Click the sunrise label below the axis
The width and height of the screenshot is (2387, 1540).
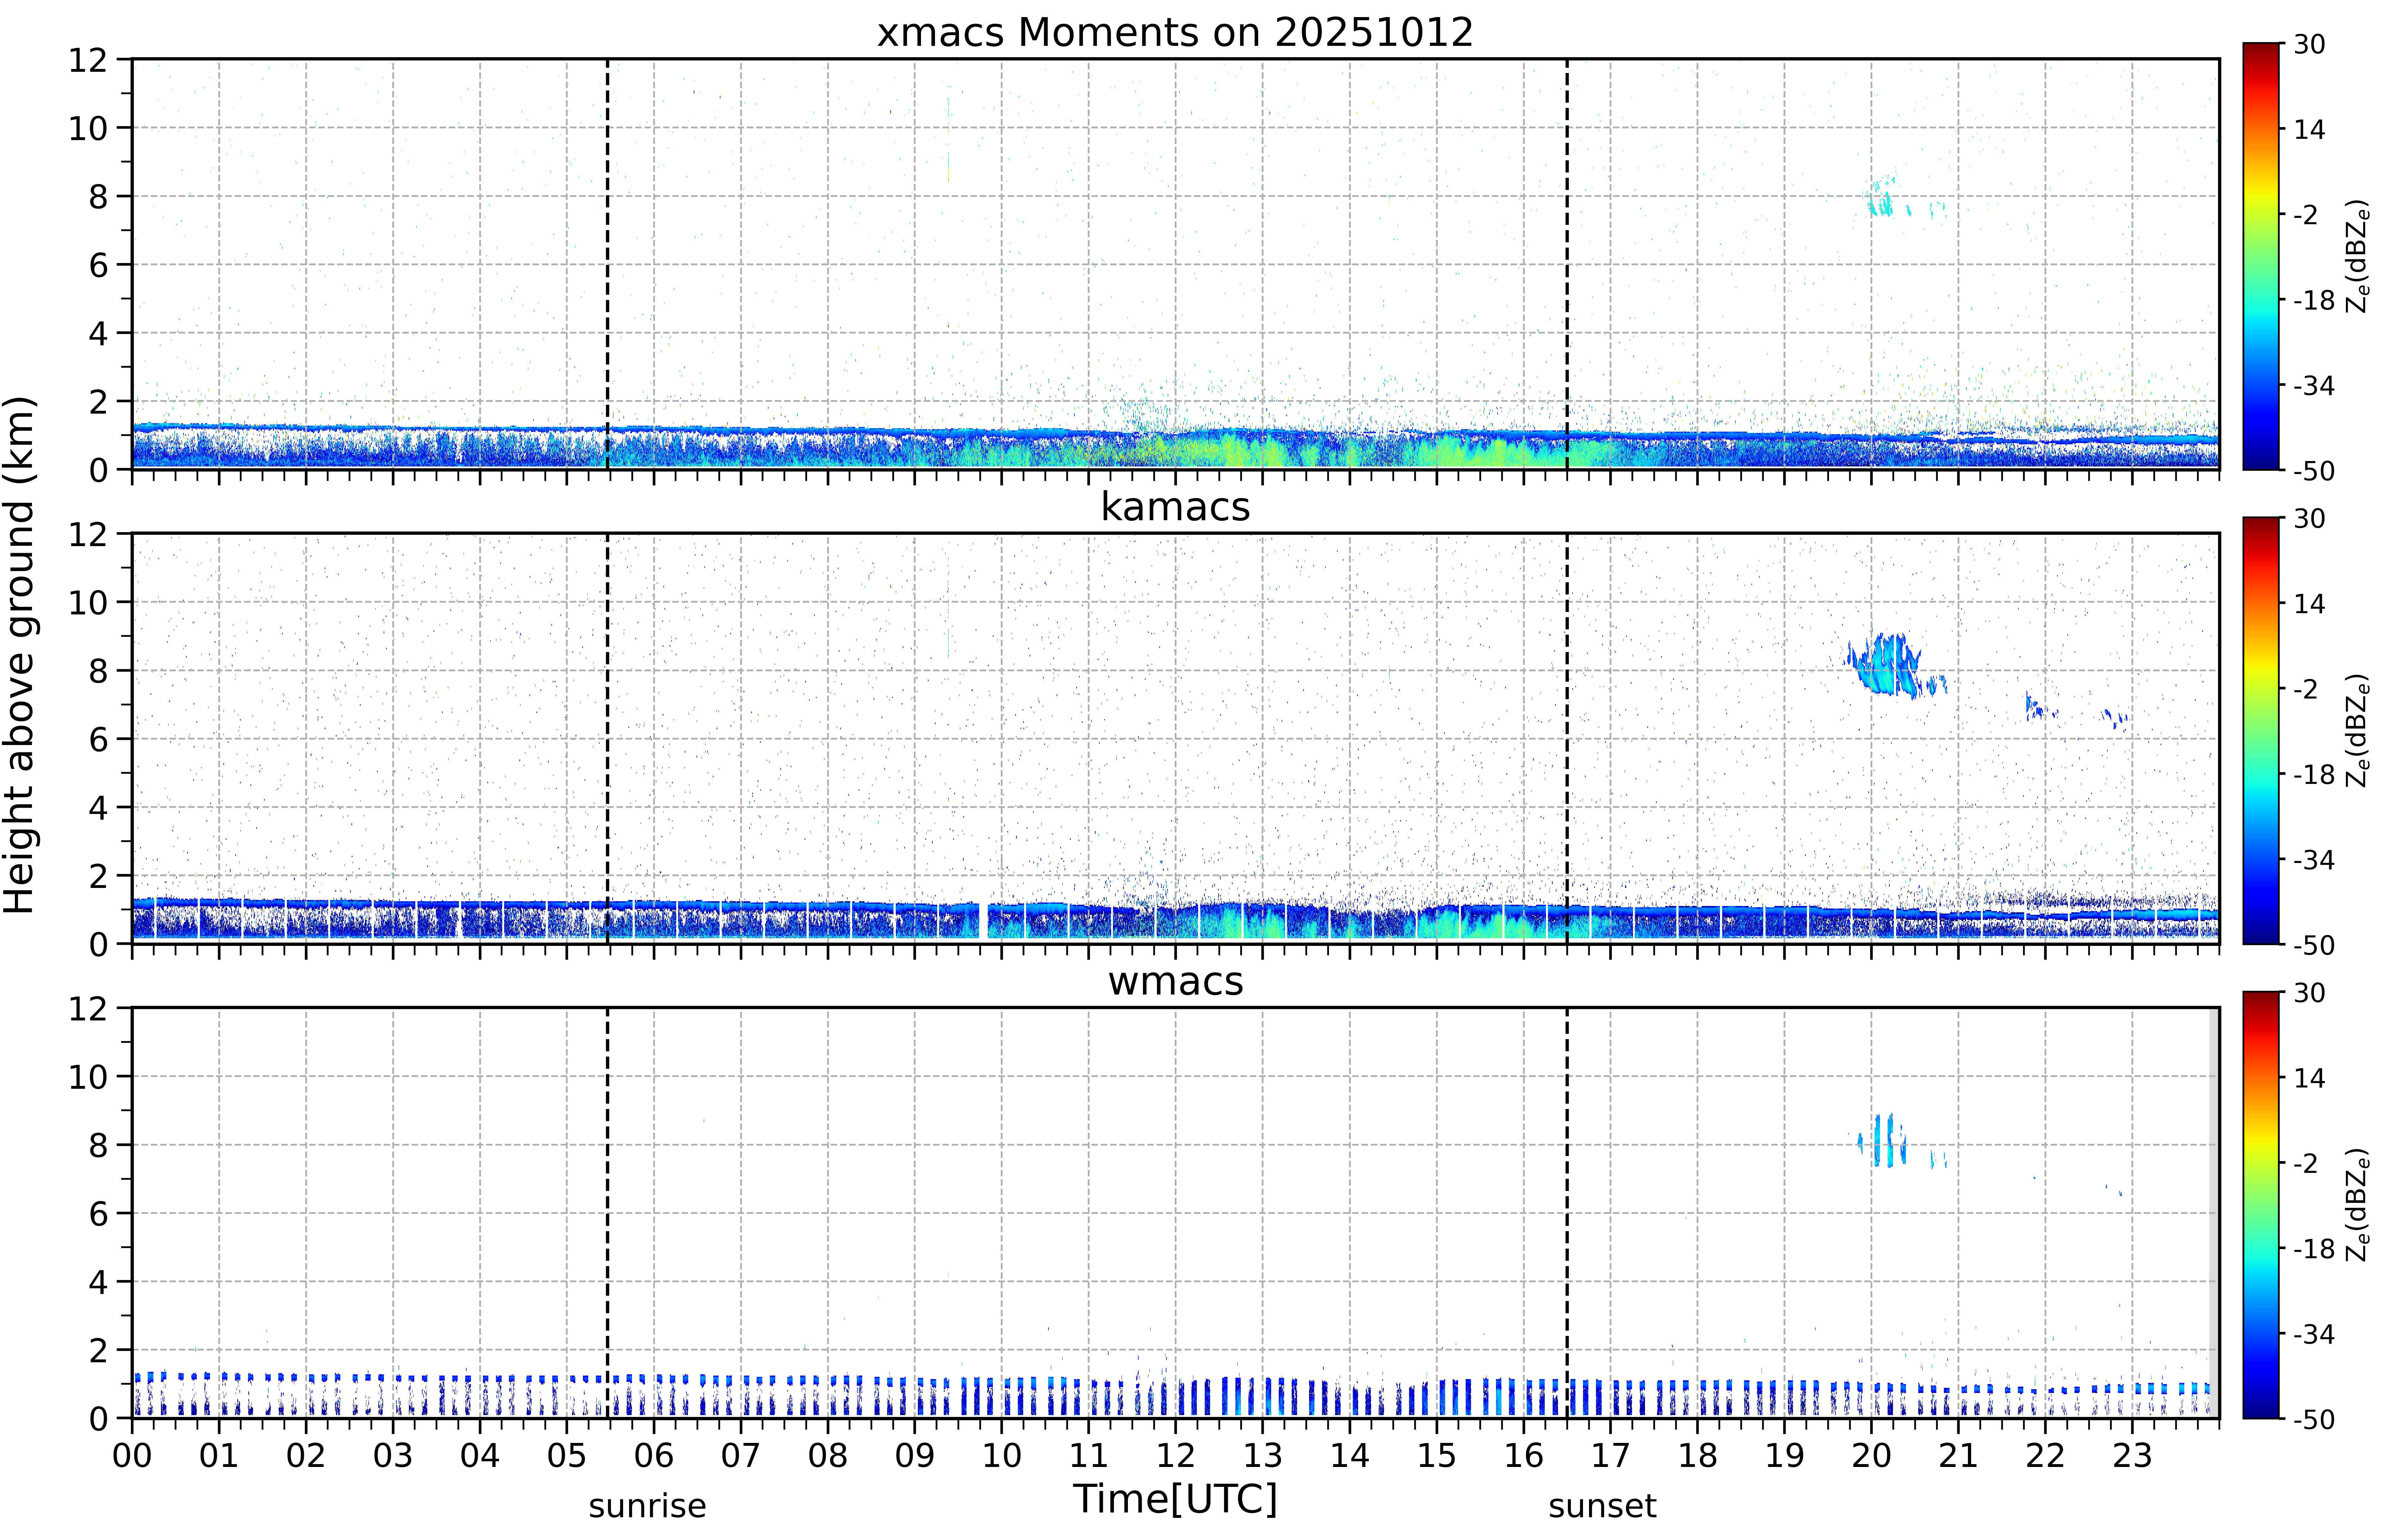(647, 1506)
